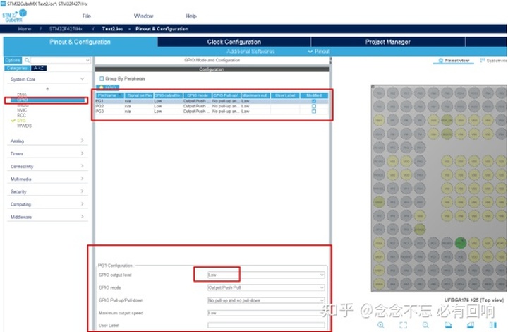Expand the Computing category
The image size is (508, 332).
(x=47, y=204)
